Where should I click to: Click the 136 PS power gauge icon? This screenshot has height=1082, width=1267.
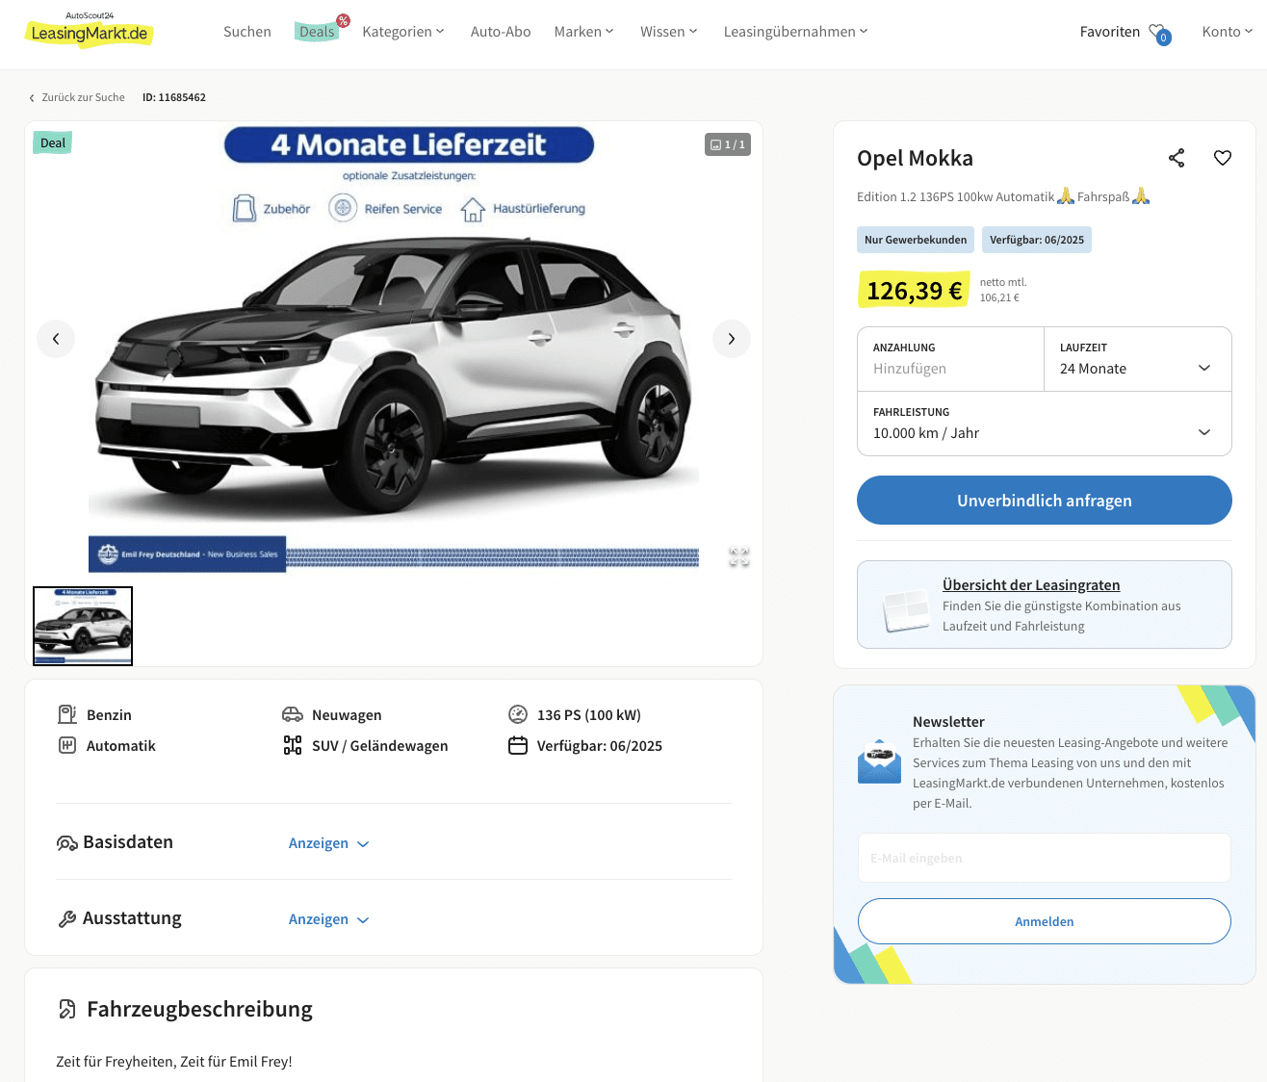[518, 714]
